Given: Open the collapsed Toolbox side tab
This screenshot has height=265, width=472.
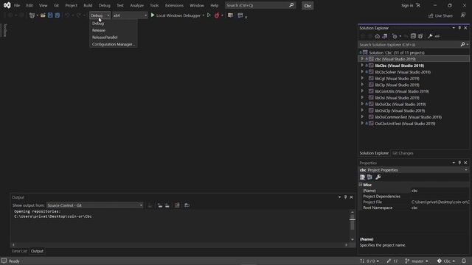Looking at the screenshot, I should click(4, 30).
